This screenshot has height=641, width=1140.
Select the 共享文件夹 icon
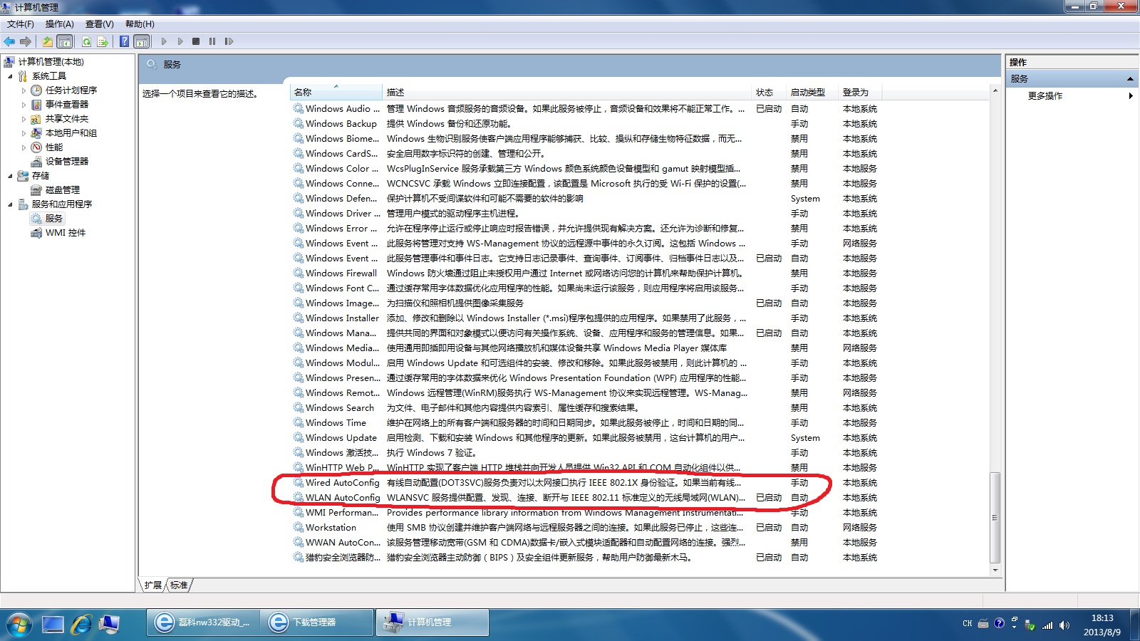click(x=36, y=119)
